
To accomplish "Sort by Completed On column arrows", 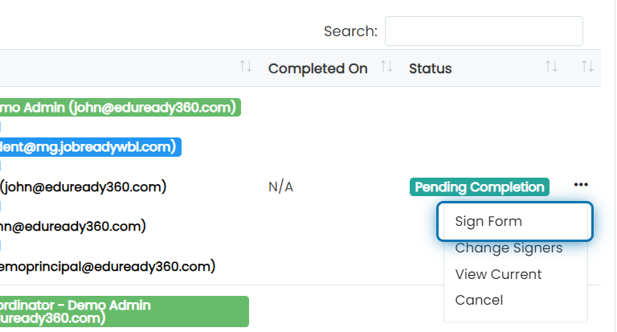I will tap(386, 67).
